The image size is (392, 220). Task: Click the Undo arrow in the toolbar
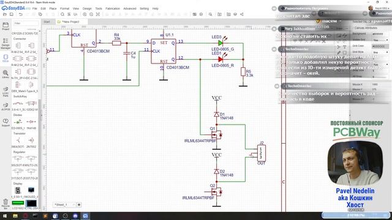click(x=20, y=15)
